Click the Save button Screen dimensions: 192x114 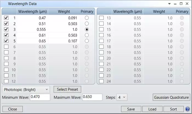131,109
